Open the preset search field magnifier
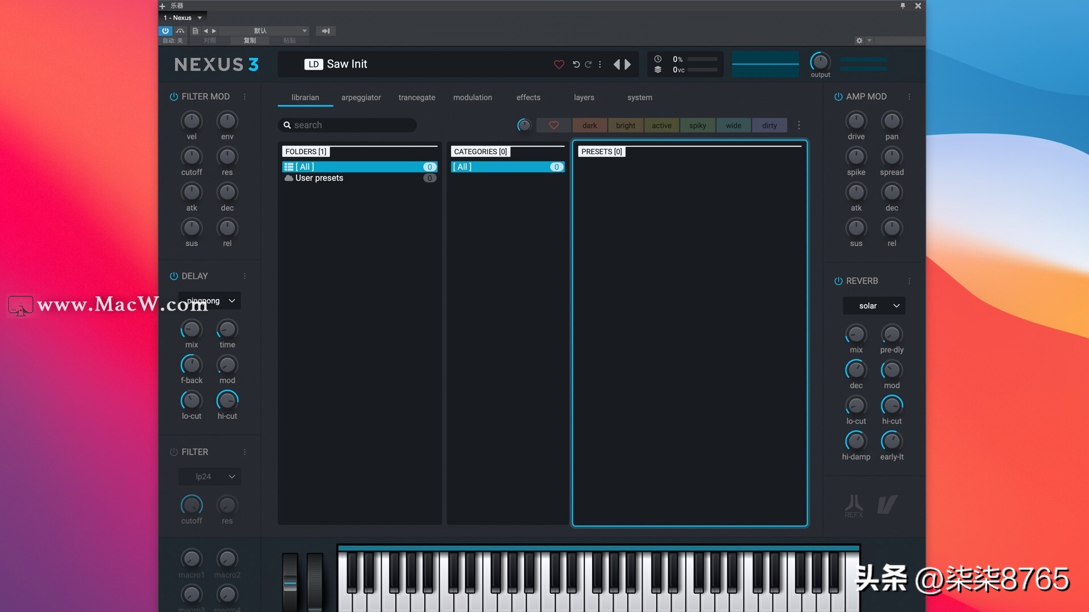Viewport: 1089px width, 612px height. pyautogui.click(x=288, y=125)
